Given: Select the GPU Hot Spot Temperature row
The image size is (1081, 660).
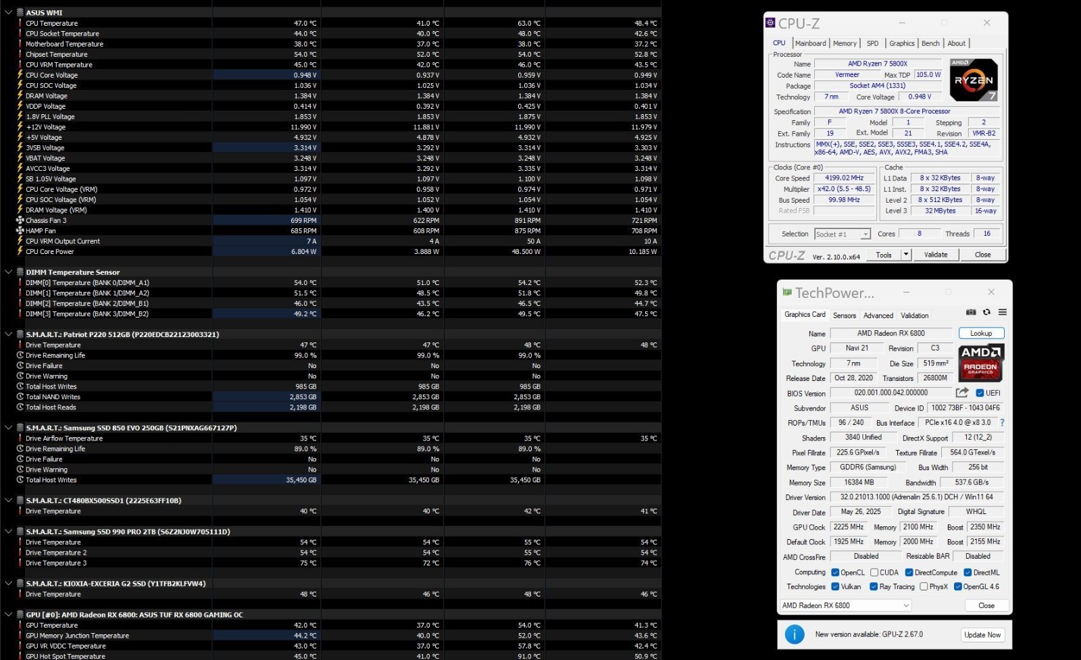Looking at the screenshot, I should pyautogui.click(x=330, y=656).
